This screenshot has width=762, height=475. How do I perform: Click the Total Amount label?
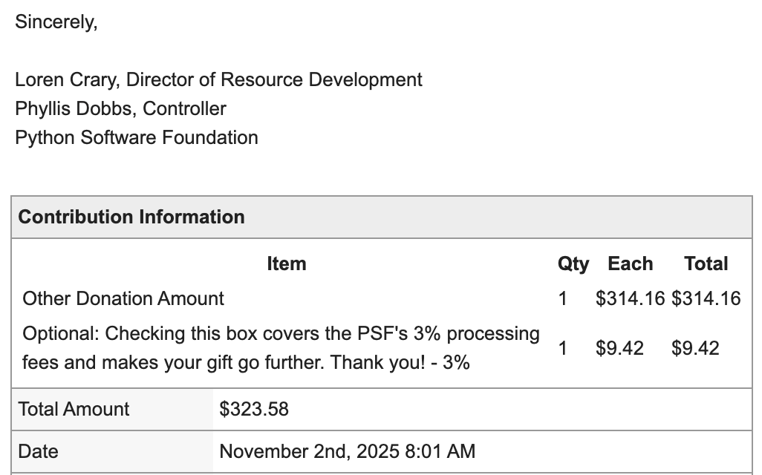(x=74, y=409)
